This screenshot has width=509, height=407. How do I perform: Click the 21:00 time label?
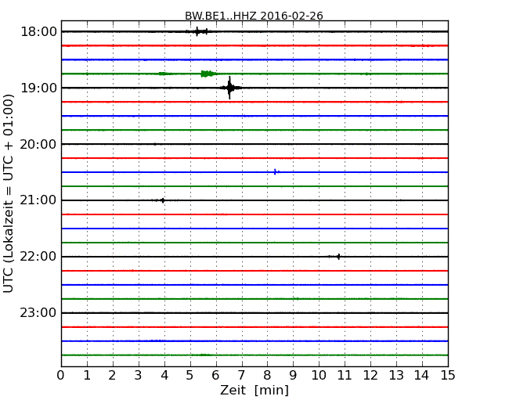point(38,200)
